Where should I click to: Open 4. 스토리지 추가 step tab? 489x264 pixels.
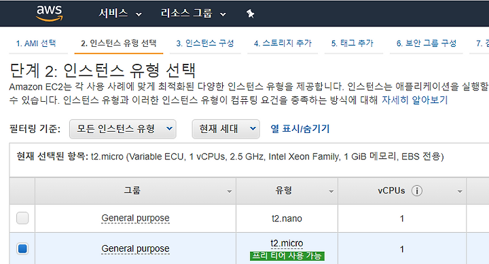click(283, 43)
